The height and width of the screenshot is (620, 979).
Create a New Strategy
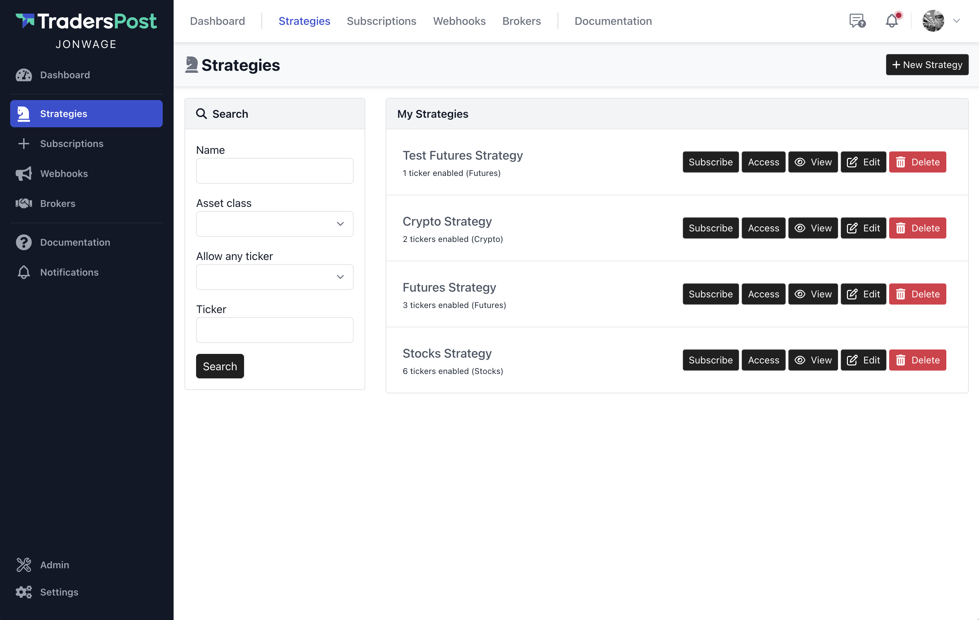927,65
